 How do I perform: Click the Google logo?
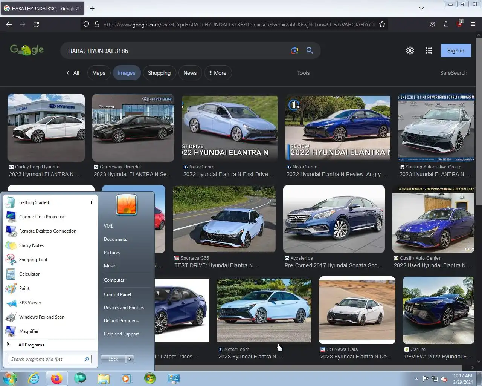click(x=27, y=50)
